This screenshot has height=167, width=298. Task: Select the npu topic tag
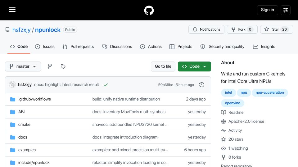pos(244,92)
